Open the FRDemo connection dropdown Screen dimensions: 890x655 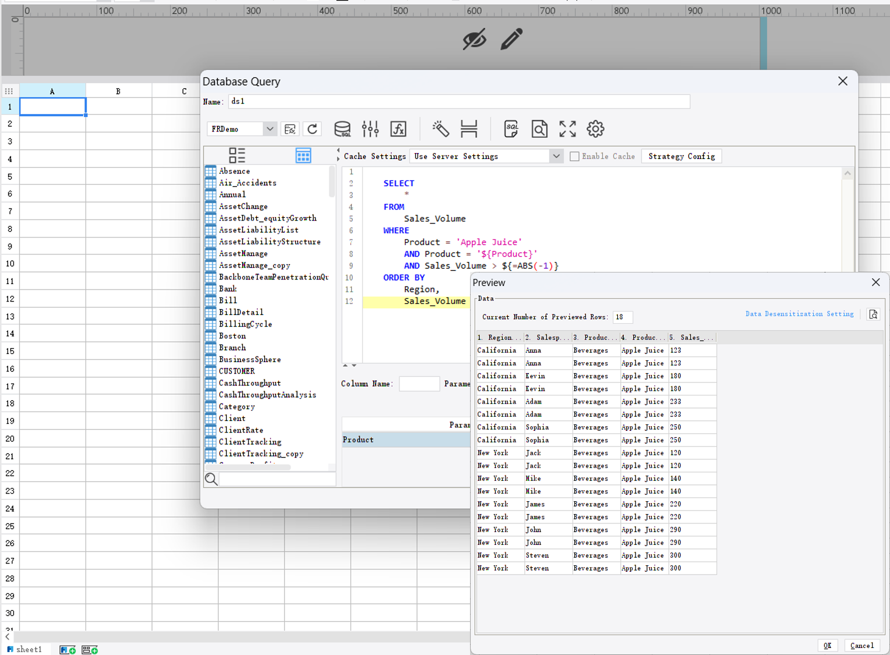[270, 129]
